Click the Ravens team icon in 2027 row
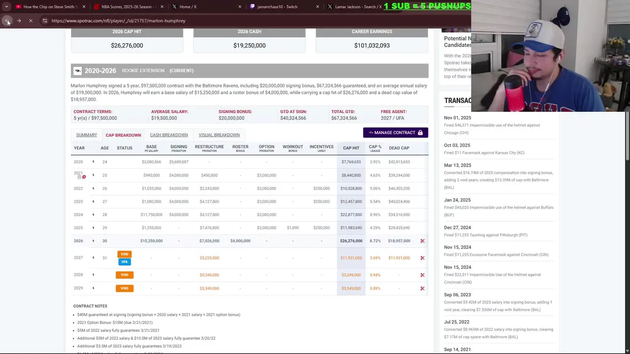This screenshot has width=630, height=354. click(x=93, y=258)
